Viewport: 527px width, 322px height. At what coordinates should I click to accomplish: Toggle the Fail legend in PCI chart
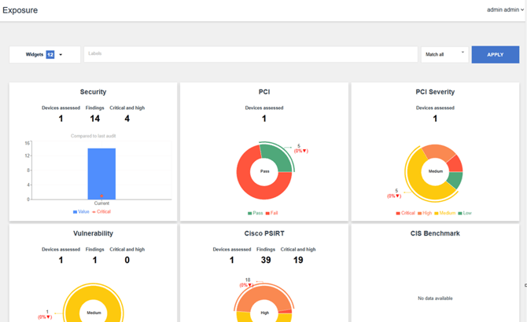pos(272,213)
